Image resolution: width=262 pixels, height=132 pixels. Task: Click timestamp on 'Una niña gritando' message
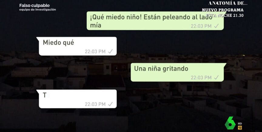pyautogui.click(x=201, y=78)
